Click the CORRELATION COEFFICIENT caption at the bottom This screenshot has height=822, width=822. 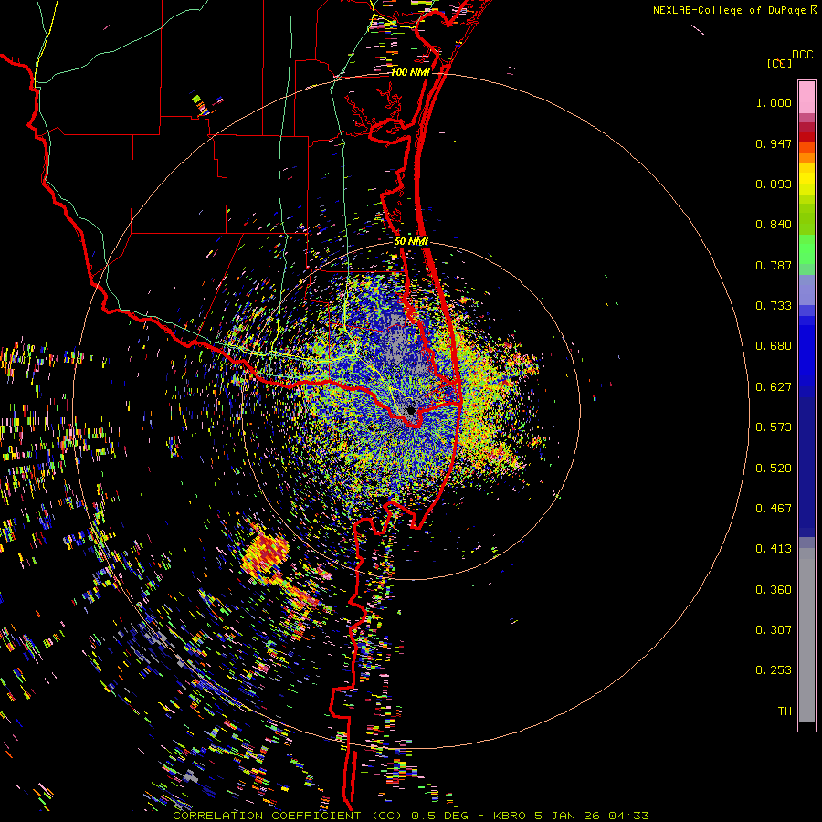(x=411, y=816)
